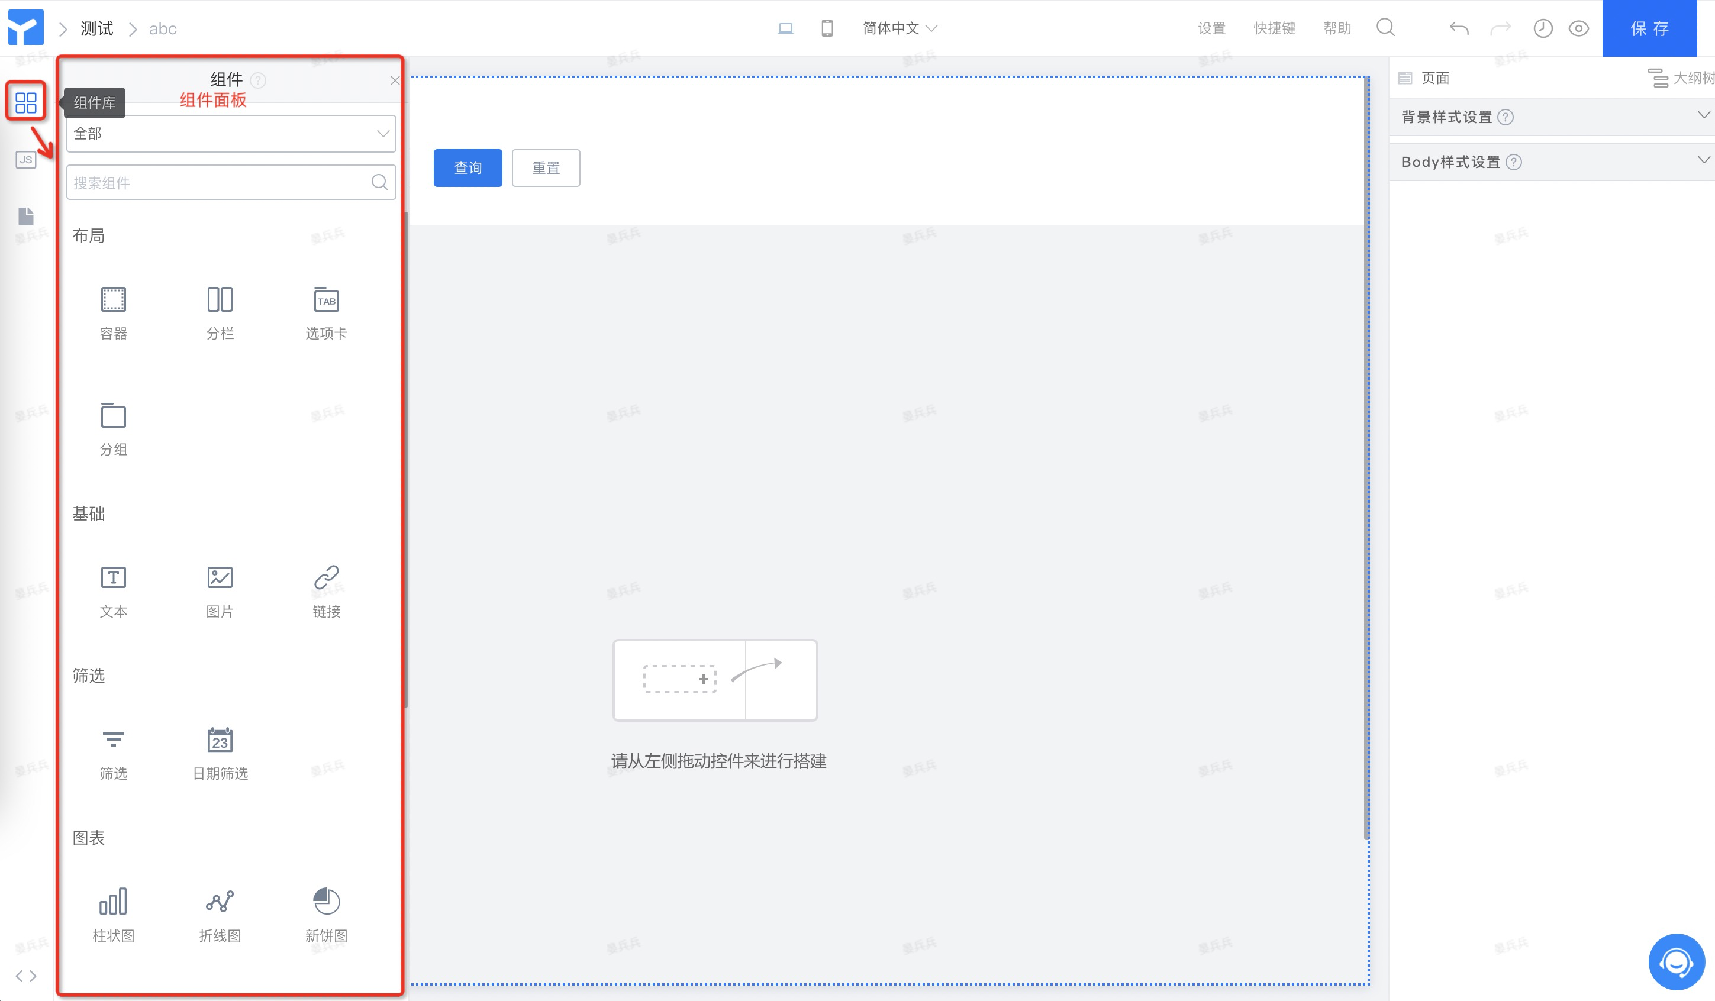Go to 测试 breadcrumb
The width and height of the screenshot is (1715, 1001).
click(96, 28)
